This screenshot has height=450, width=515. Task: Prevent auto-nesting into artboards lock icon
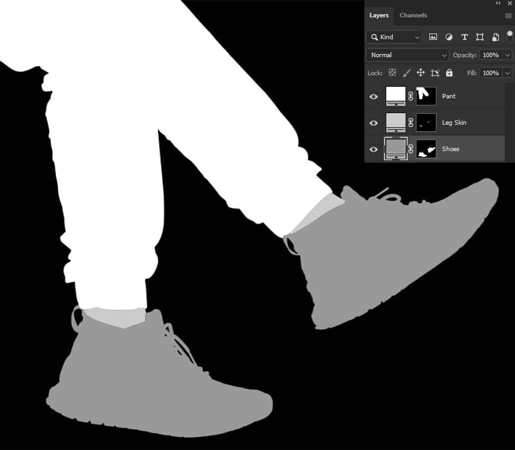tap(435, 73)
